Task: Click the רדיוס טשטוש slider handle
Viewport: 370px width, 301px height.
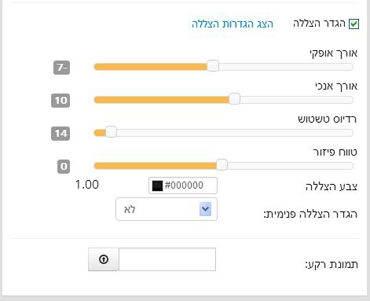Action: (111, 132)
